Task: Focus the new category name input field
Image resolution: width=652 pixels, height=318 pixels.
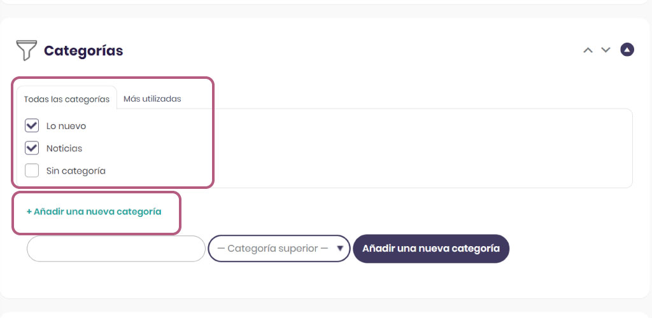Action: coord(116,249)
